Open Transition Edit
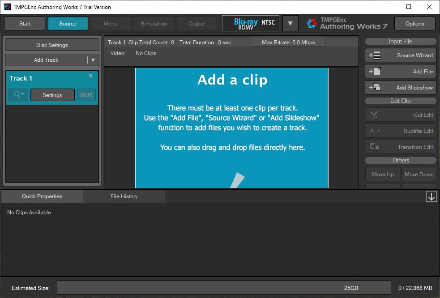This screenshot has height=298, width=440. click(401, 147)
